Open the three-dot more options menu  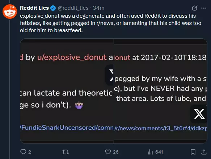(204, 8)
